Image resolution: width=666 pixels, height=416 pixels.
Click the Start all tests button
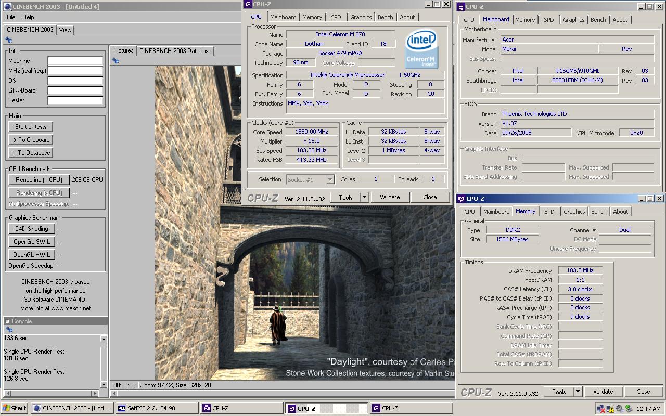coord(31,127)
